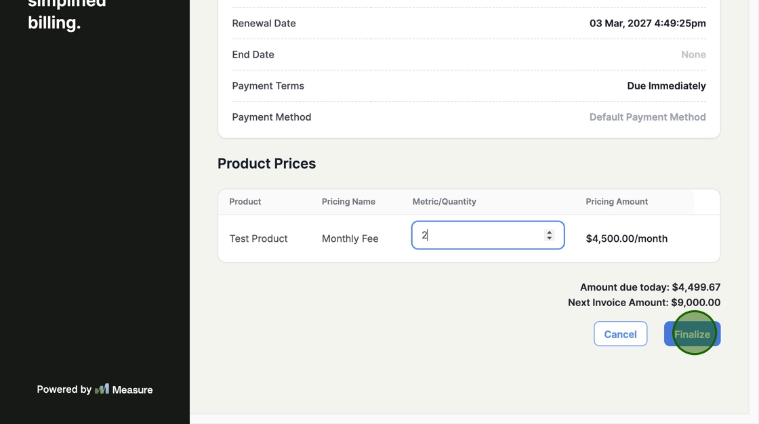Click the Default Payment Method value
This screenshot has height=424, width=759.
tap(647, 117)
